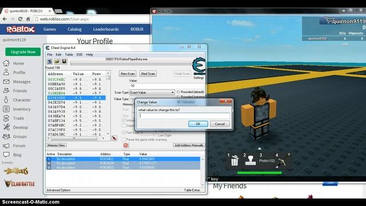Click the browser reload icon
This screenshot has height=206, width=366.
[x=21, y=19]
